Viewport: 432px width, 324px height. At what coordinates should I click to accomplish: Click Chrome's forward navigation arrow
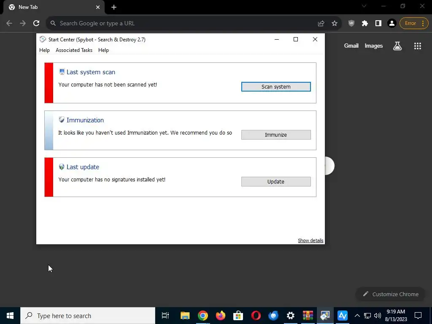click(x=23, y=23)
